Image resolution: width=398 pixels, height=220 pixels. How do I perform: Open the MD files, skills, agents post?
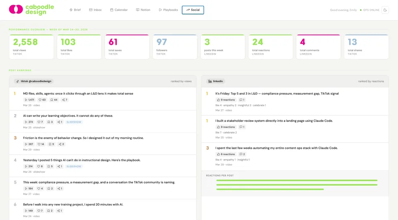78,94
